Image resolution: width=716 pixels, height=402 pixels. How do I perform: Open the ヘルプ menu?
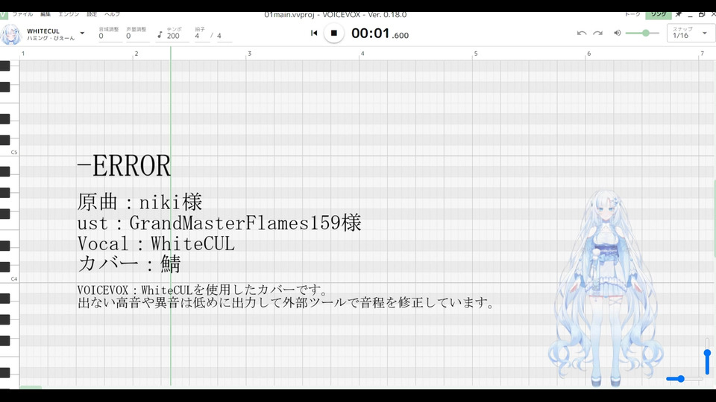[112, 14]
